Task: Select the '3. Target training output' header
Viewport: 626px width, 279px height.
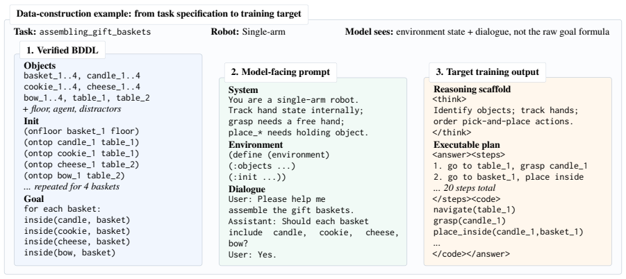Action: 488,72
